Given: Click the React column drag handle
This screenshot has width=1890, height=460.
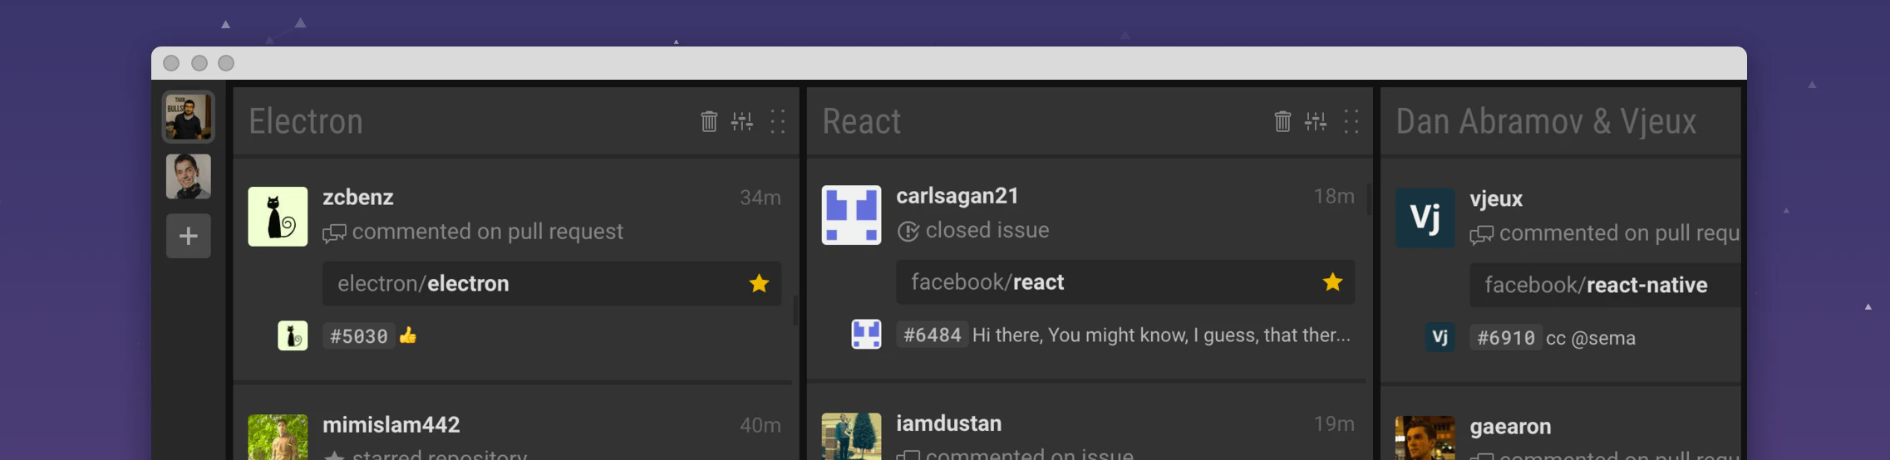Looking at the screenshot, I should [x=1351, y=121].
